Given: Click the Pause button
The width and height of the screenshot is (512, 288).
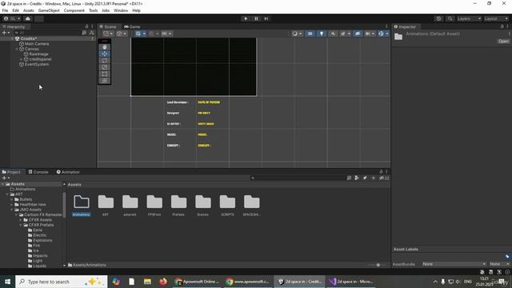Looking at the screenshot, I should [x=256, y=18].
